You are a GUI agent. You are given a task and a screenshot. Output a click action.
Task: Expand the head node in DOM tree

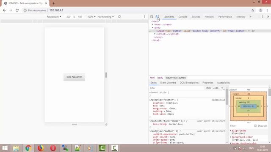pyautogui.click(x=152, y=24)
